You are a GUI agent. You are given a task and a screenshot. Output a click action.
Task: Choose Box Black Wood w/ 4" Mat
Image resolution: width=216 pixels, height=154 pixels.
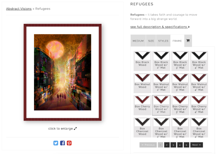[199, 61]
